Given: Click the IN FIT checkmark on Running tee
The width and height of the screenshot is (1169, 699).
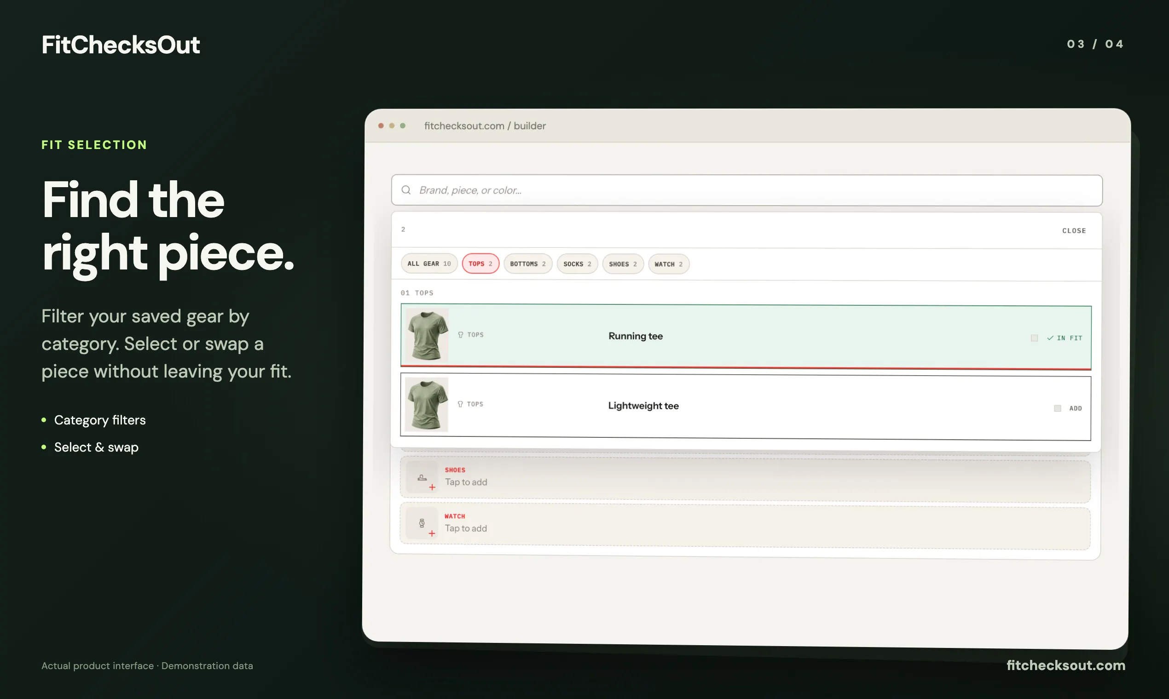Looking at the screenshot, I should (x=1050, y=338).
